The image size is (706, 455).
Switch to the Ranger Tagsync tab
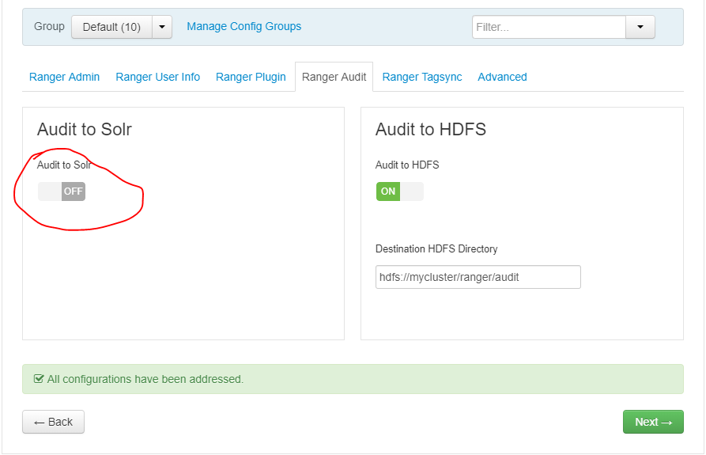click(422, 77)
